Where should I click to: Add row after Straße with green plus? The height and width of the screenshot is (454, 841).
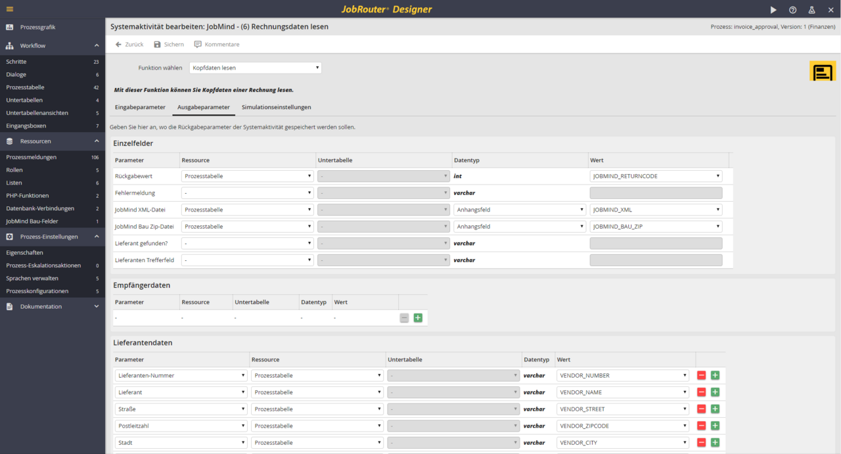pyautogui.click(x=715, y=409)
